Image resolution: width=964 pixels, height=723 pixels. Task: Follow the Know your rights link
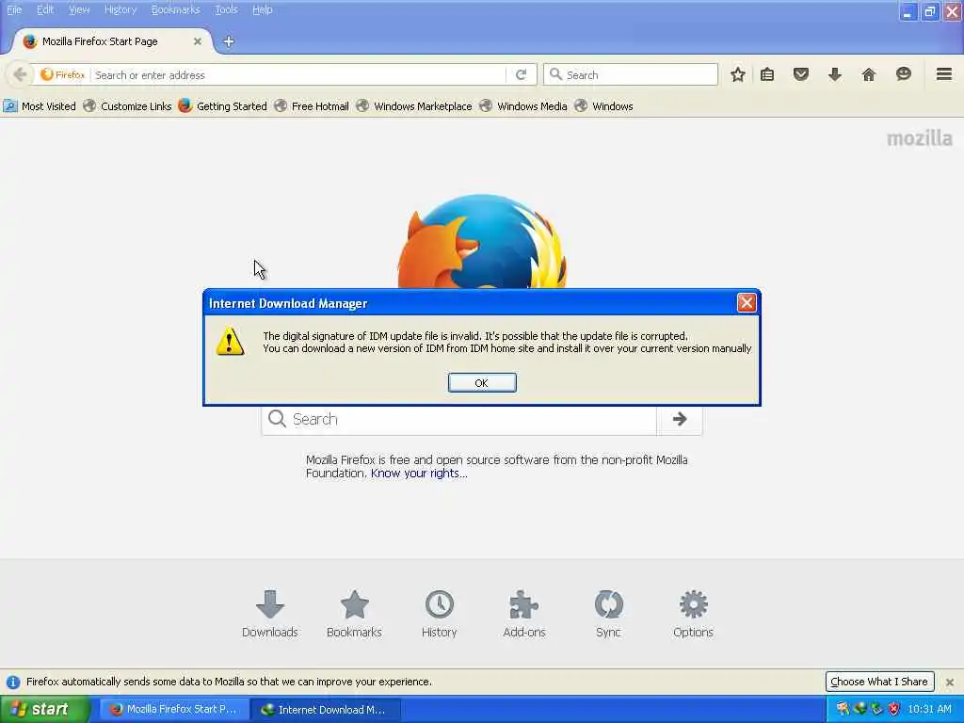pos(419,474)
